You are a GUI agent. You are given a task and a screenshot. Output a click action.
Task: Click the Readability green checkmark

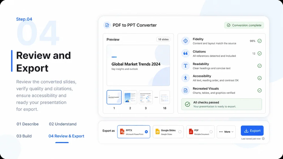tap(260, 66)
